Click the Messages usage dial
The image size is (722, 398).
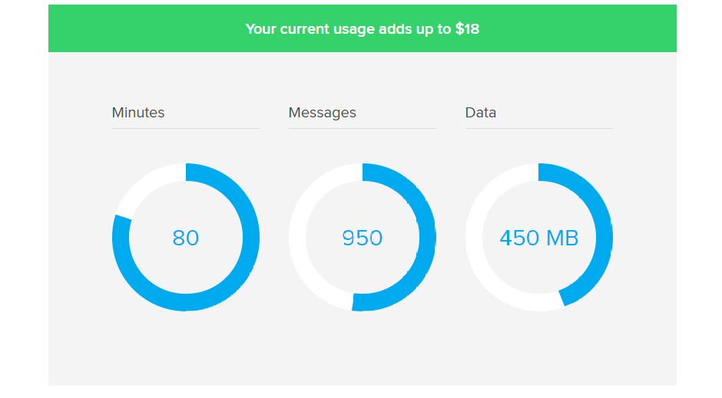click(x=363, y=237)
